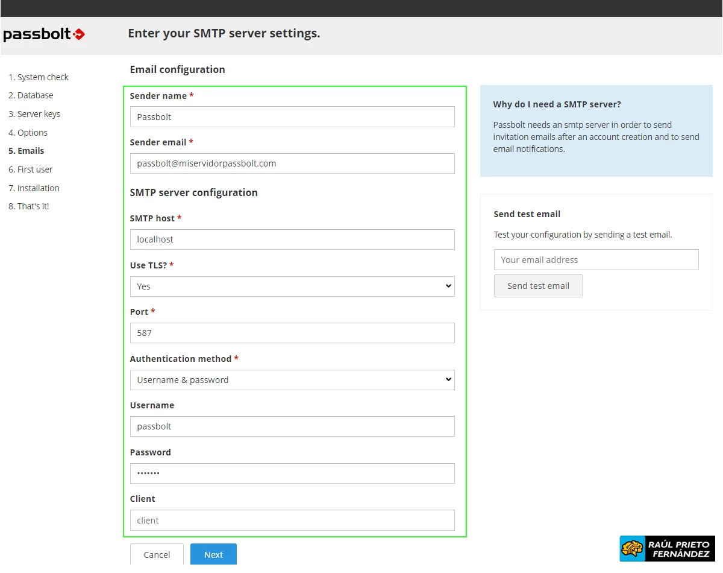723x573 pixels.
Task: Click the passbolt logo
Action: click(x=44, y=34)
